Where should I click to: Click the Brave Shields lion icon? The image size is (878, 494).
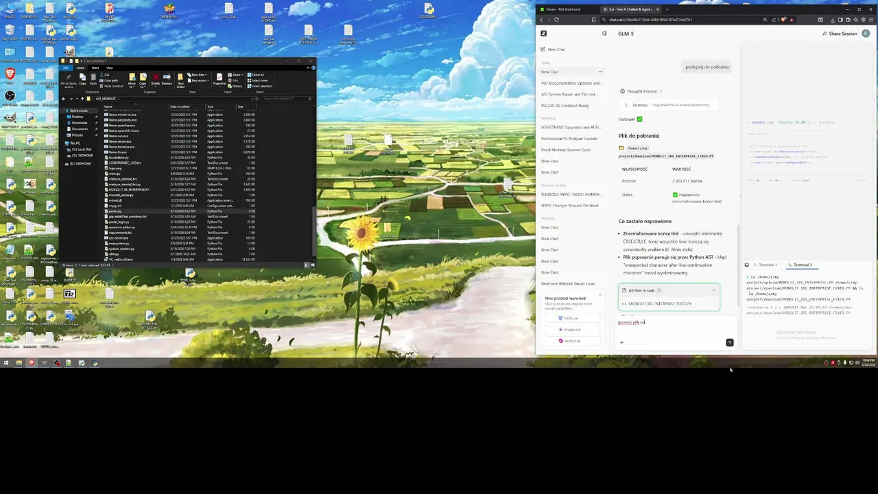pos(783,19)
